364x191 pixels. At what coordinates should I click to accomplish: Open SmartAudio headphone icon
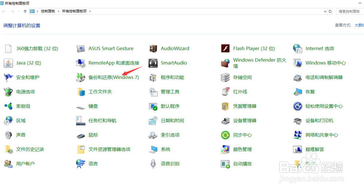(153, 63)
